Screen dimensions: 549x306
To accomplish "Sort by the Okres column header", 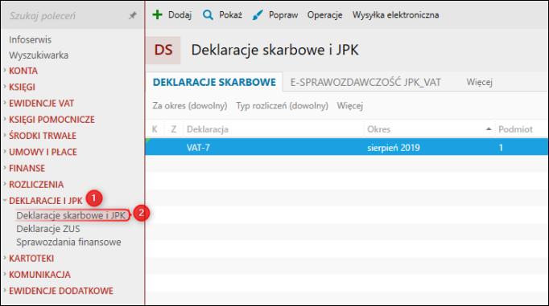I will [x=378, y=129].
